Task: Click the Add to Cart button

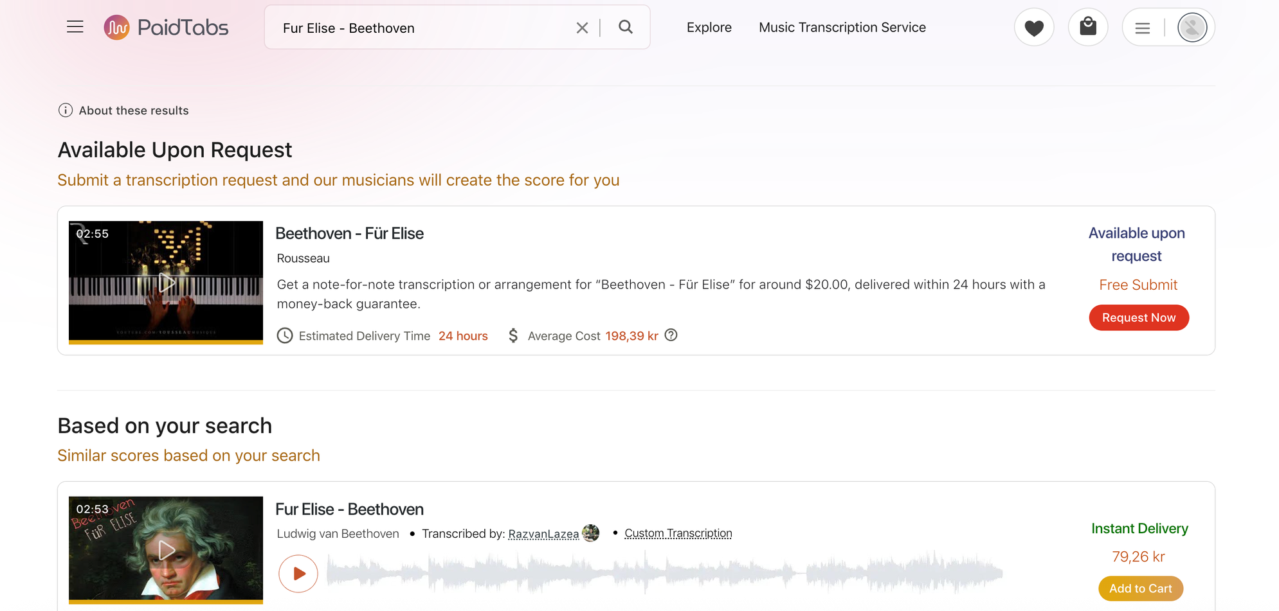Action: coord(1140,589)
